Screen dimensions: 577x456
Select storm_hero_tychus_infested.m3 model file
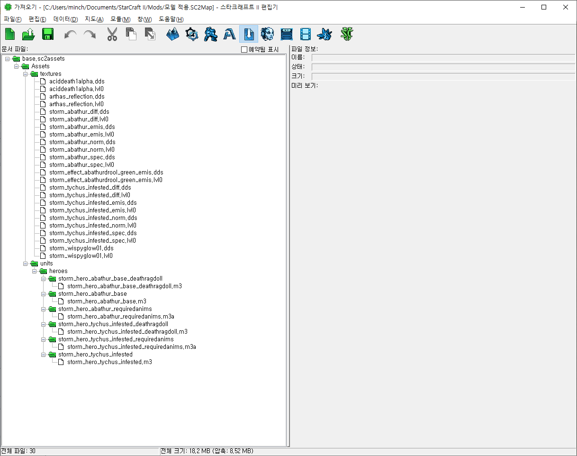pos(109,362)
